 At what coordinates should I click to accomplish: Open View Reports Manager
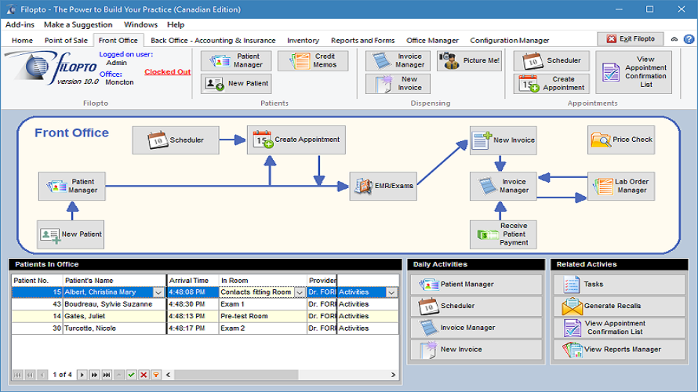pos(620,350)
